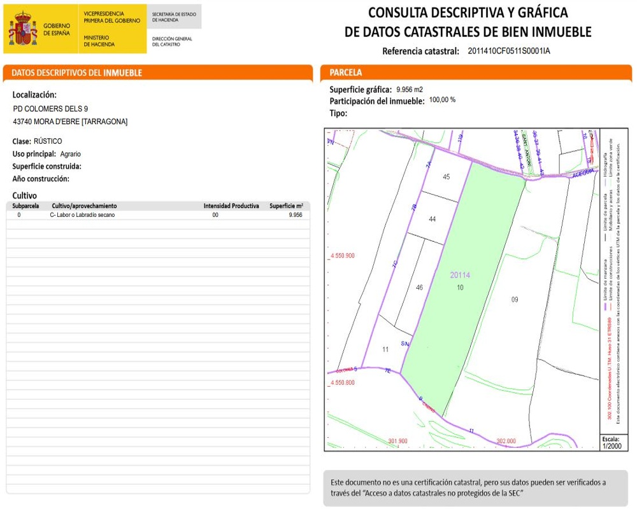Click the class value 'RÚSTICO'

click(x=48, y=141)
